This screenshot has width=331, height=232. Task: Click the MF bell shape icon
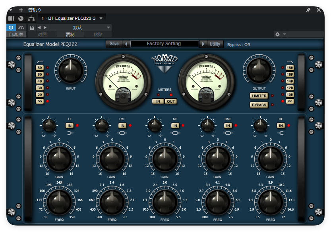[175, 133]
